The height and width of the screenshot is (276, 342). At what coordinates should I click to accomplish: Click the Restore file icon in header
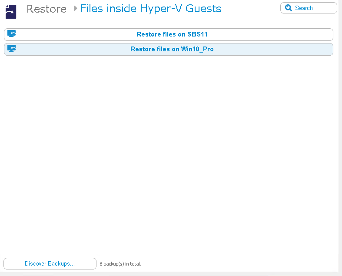pyautogui.click(x=10, y=12)
